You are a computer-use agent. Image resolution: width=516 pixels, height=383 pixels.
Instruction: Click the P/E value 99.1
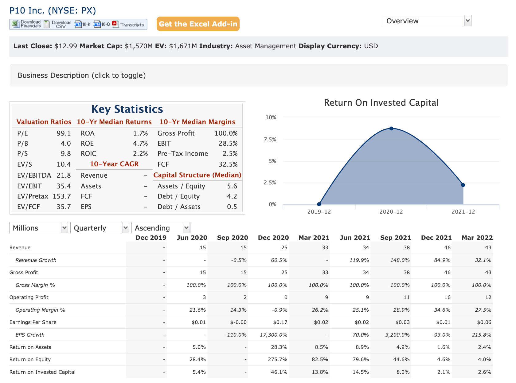coord(64,133)
